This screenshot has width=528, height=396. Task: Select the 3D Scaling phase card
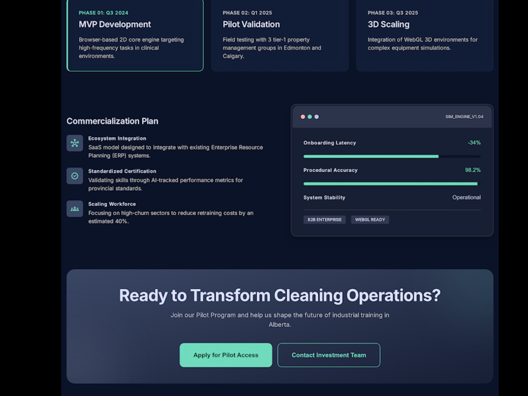pos(425,35)
